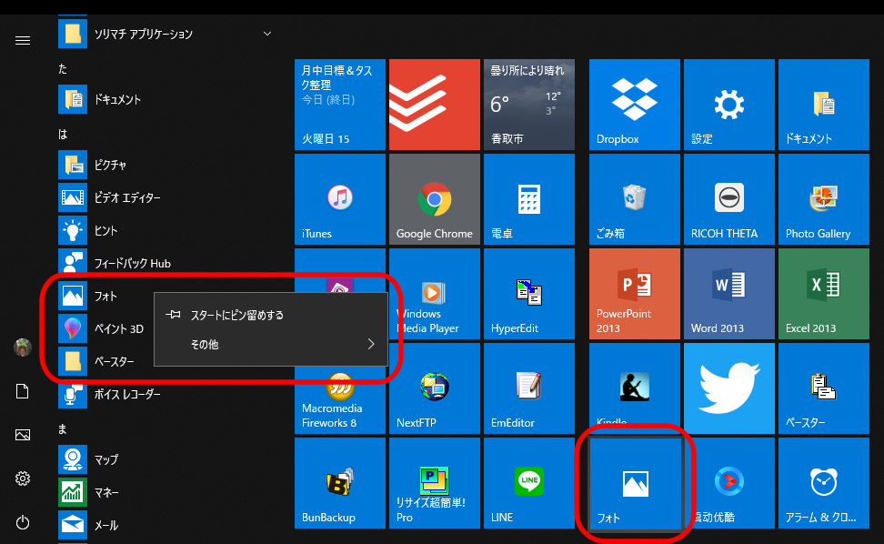Expand the hamburger navigation menu
Image resolution: width=884 pixels, height=544 pixels.
[23, 40]
